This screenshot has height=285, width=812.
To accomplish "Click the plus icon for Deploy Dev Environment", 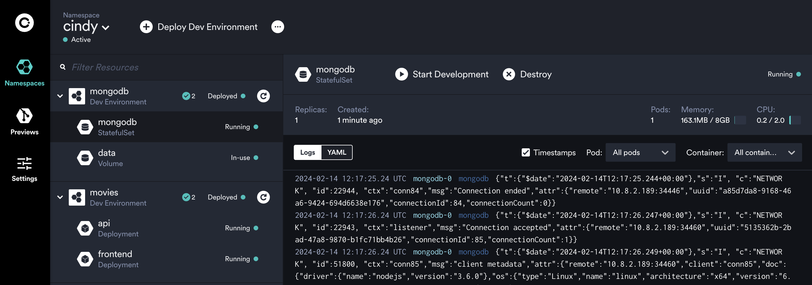I will coord(146,27).
